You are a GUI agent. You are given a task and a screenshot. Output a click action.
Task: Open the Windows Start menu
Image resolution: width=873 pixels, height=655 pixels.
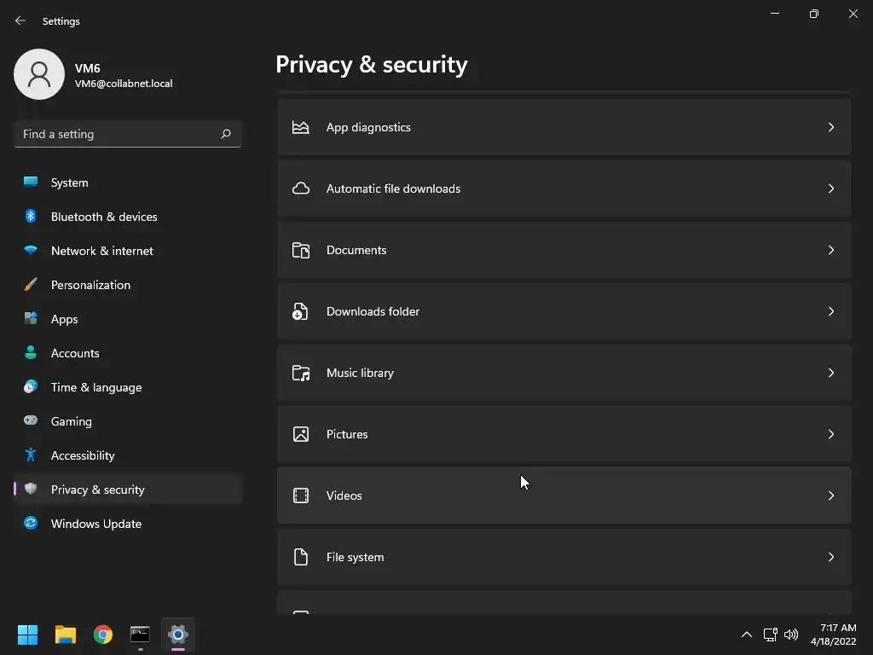28,635
